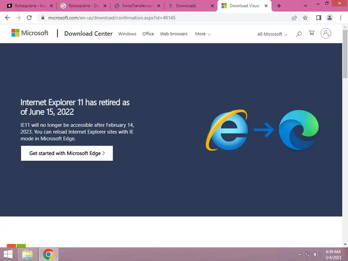The image size is (348, 261).
Task: Close the Robespierre - bra tab
Action: 51,6
